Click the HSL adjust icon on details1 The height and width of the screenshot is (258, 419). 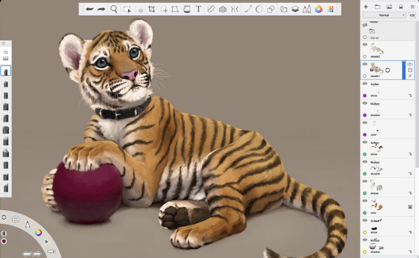(410, 64)
